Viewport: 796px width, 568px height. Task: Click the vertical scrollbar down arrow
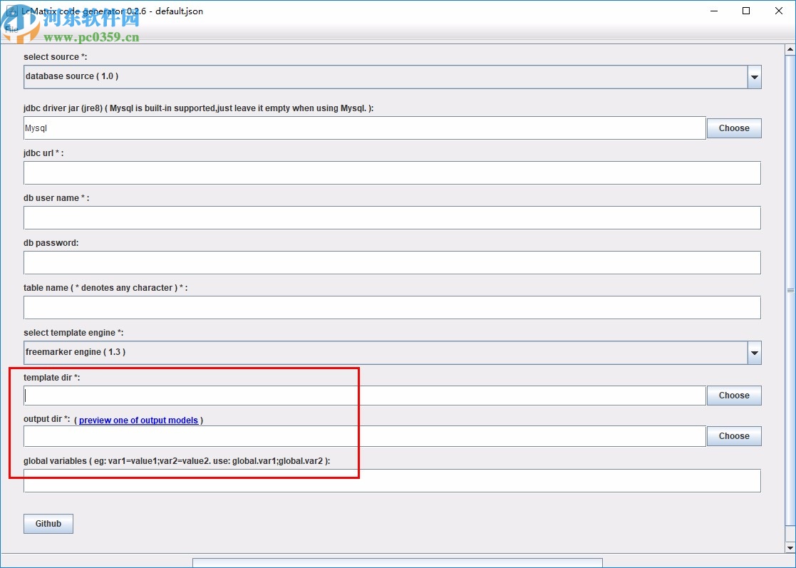coord(790,548)
